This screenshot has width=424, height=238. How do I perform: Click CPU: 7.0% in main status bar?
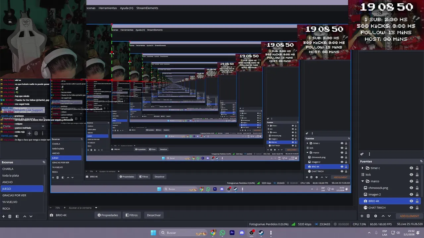[359, 224]
